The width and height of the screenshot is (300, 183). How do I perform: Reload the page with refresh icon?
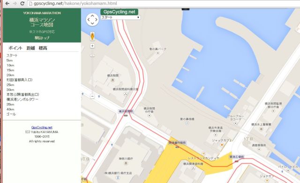coord(22,3)
